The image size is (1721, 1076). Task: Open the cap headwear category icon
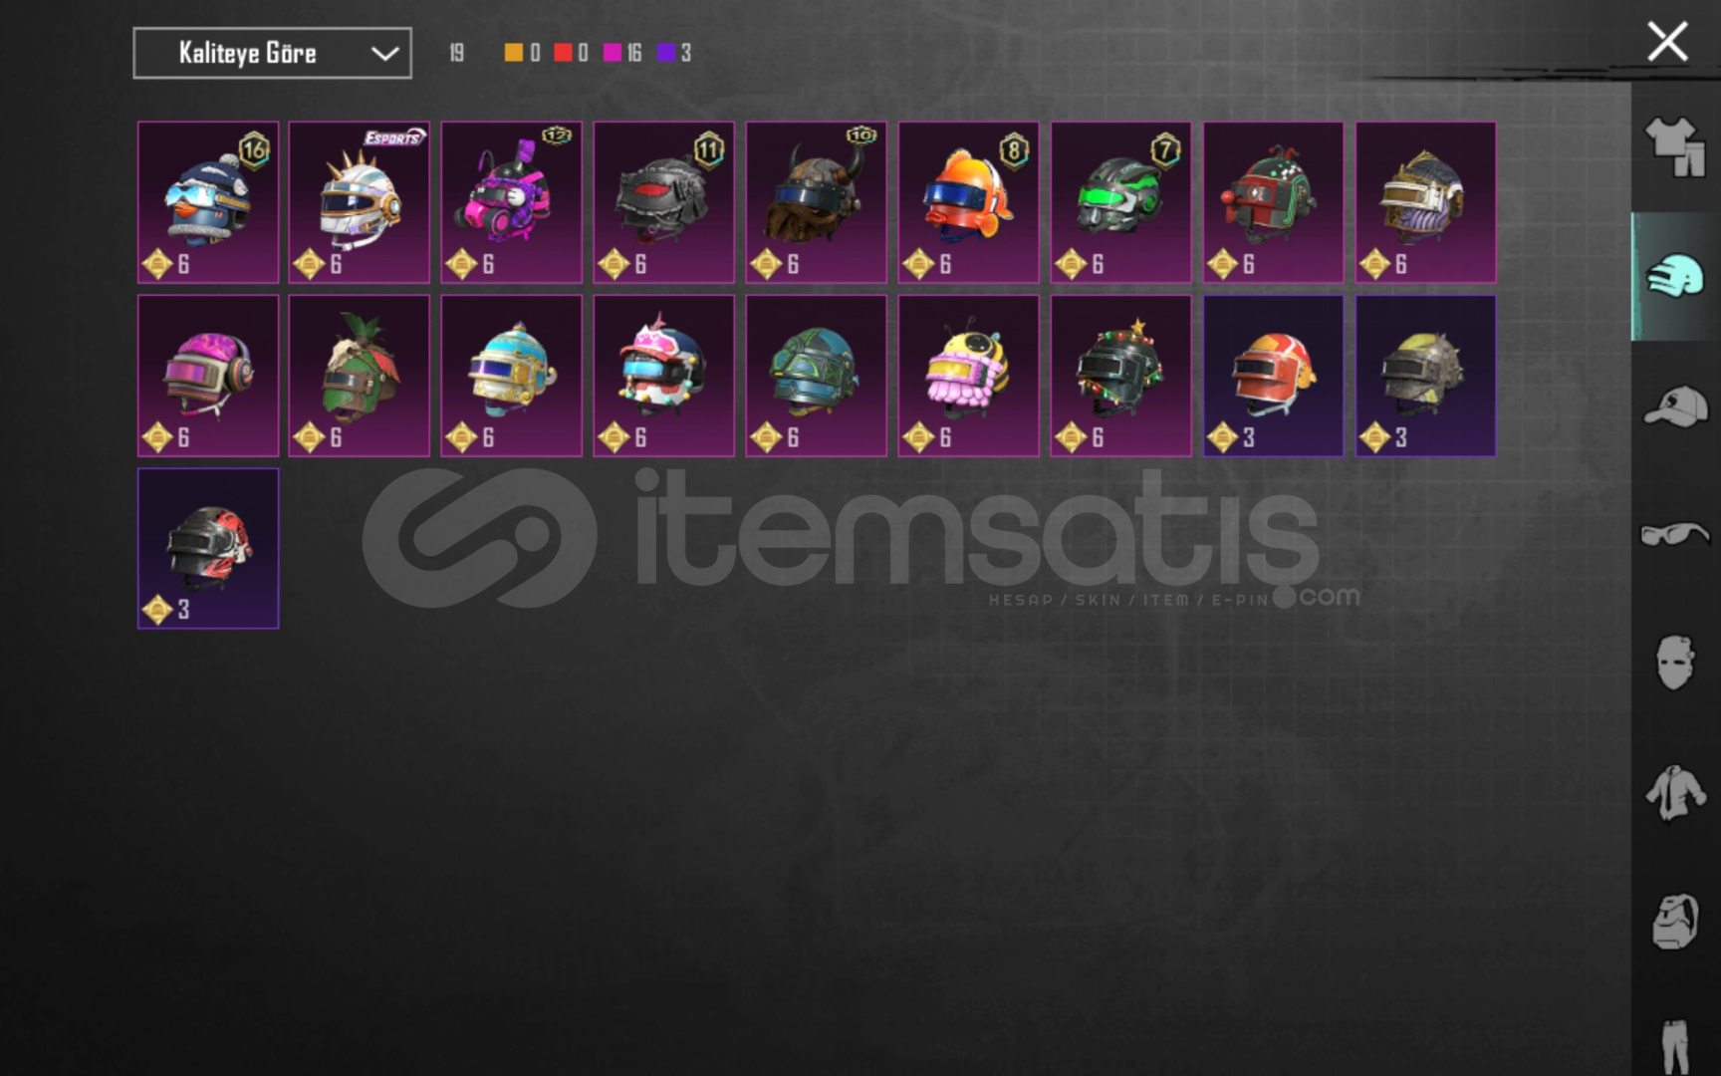[1675, 405]
